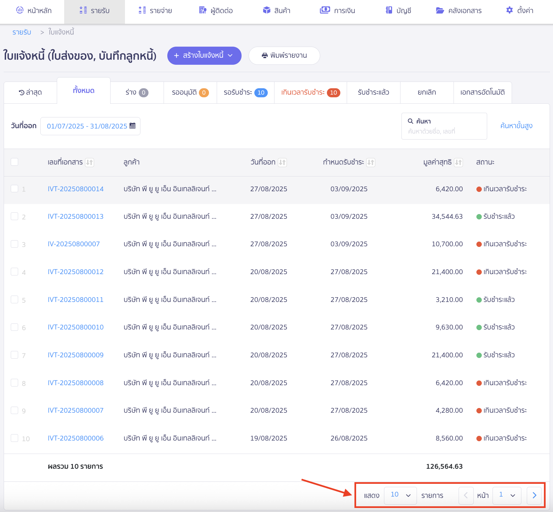Sort by document number column icon

pyautogui.click(x=89, y=162)
